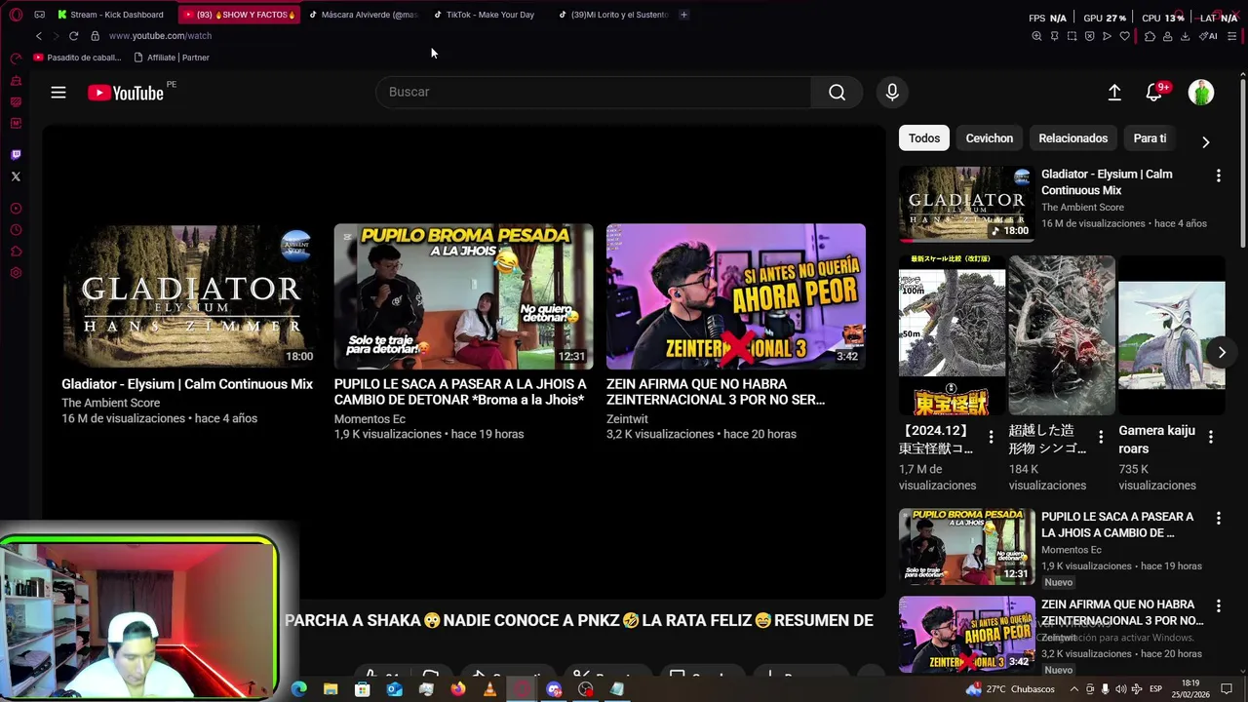Show next Shorts with the carousel right arrow
The height and width of the screenshot is (702, 1248).
tap(1221, 352)
